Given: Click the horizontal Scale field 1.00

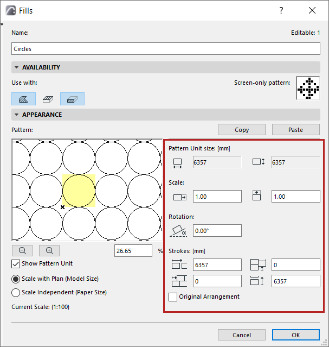Looking at the screenshot, I should click(x=217, y=196).
